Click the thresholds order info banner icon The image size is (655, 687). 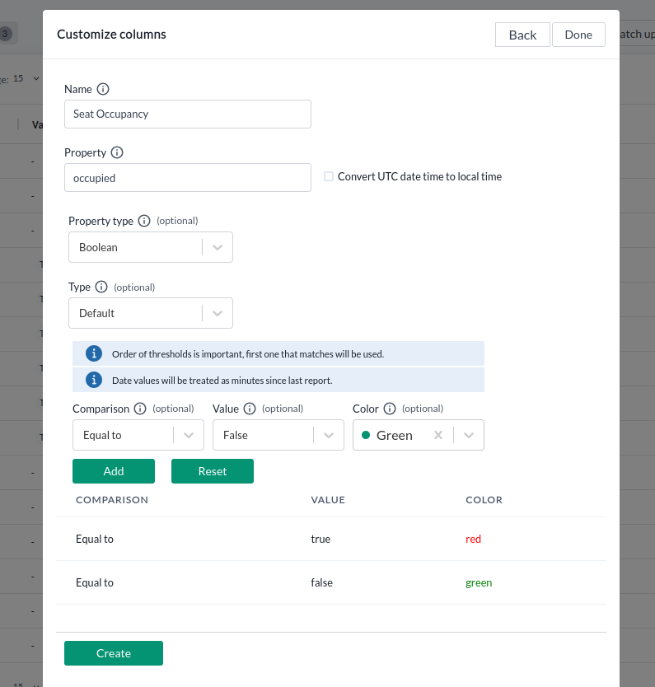pyautogui.click(x=94, y=353)
